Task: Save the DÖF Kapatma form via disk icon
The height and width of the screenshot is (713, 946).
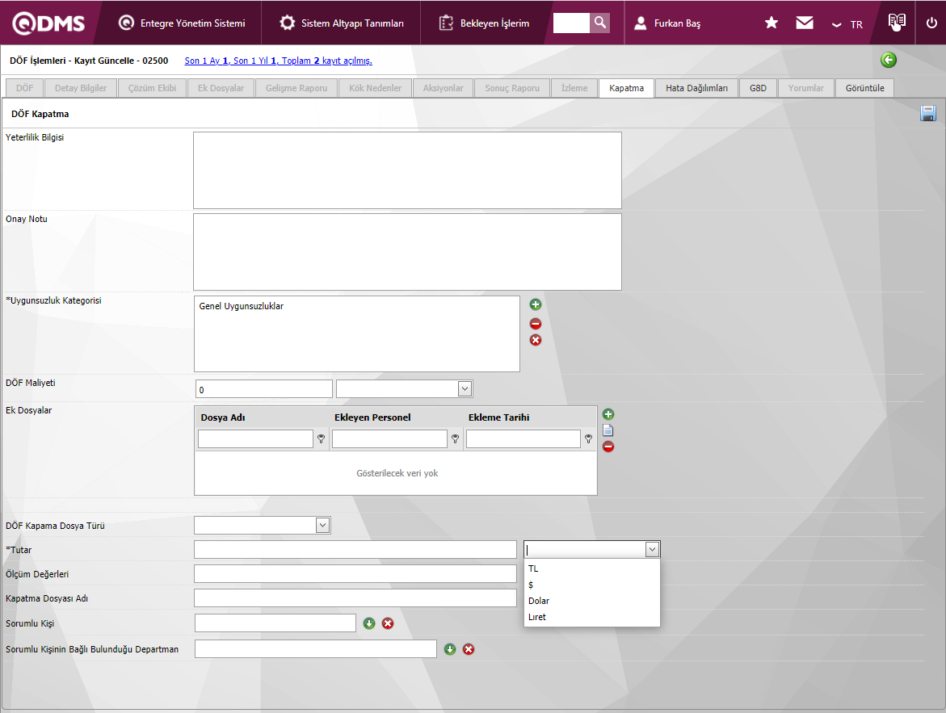Action: pyautogui.click(x=928, y=113)
